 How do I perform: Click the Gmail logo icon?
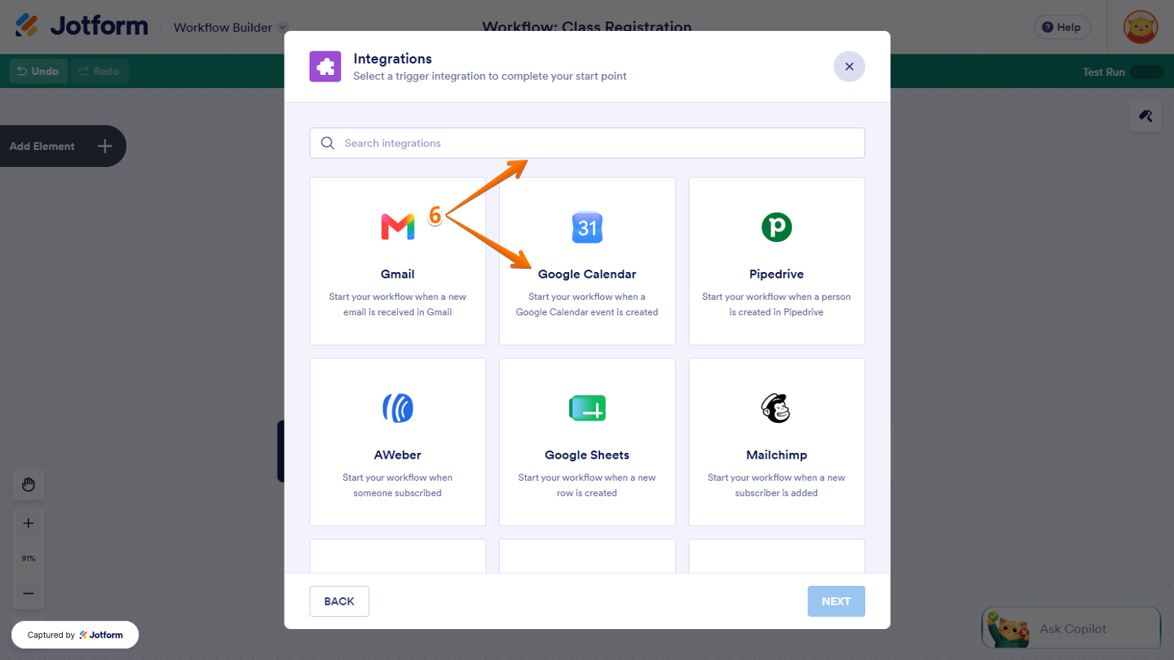click(397, 227)
